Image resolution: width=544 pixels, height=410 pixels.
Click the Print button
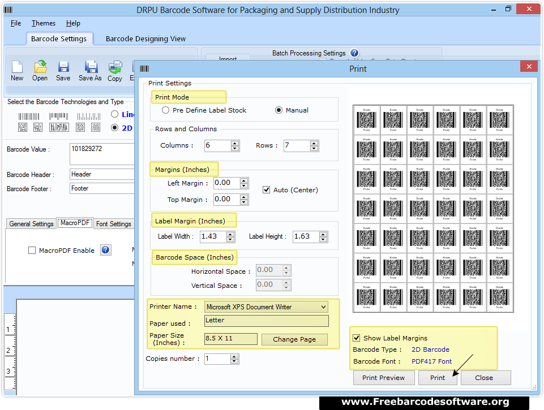(x=438, y=378)
